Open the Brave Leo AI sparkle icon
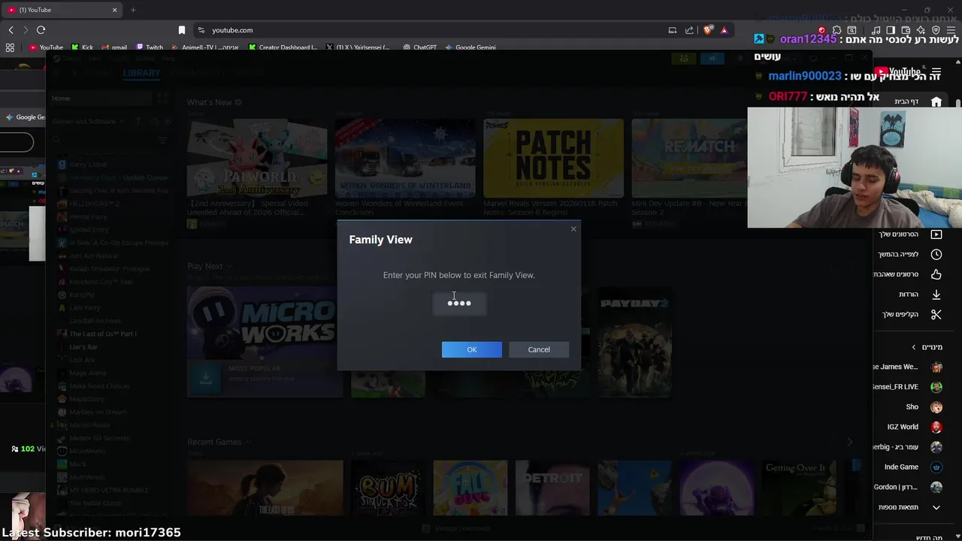The width and height of the screenshot is (962, 541). pos(921,30)
